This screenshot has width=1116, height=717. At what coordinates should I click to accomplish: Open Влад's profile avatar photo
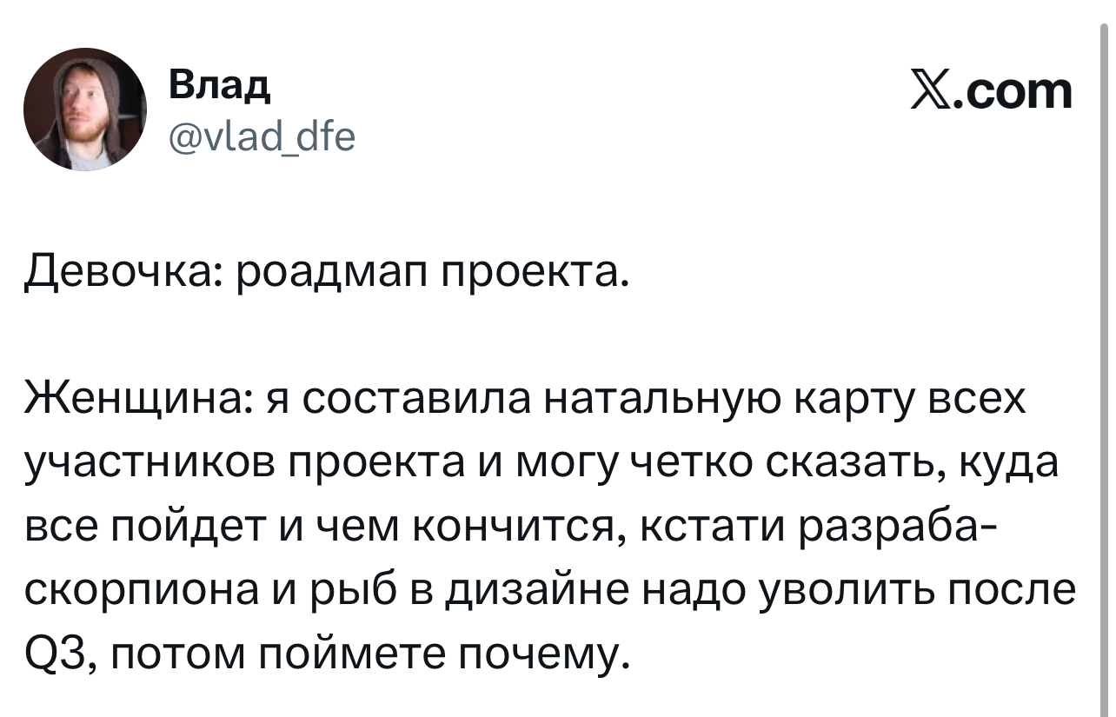84,108
